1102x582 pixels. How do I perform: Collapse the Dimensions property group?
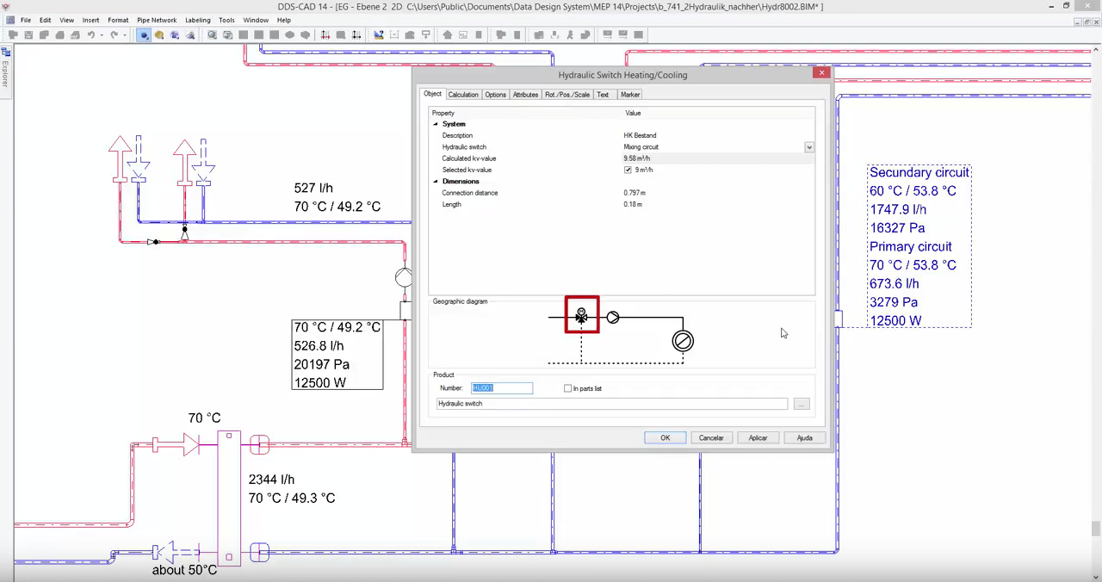click(436, 182)
